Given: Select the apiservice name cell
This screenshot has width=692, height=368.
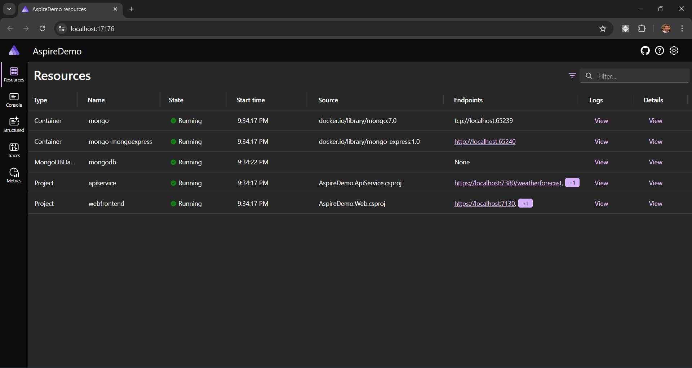Looking at the screenshot, I should click(102, 183).
